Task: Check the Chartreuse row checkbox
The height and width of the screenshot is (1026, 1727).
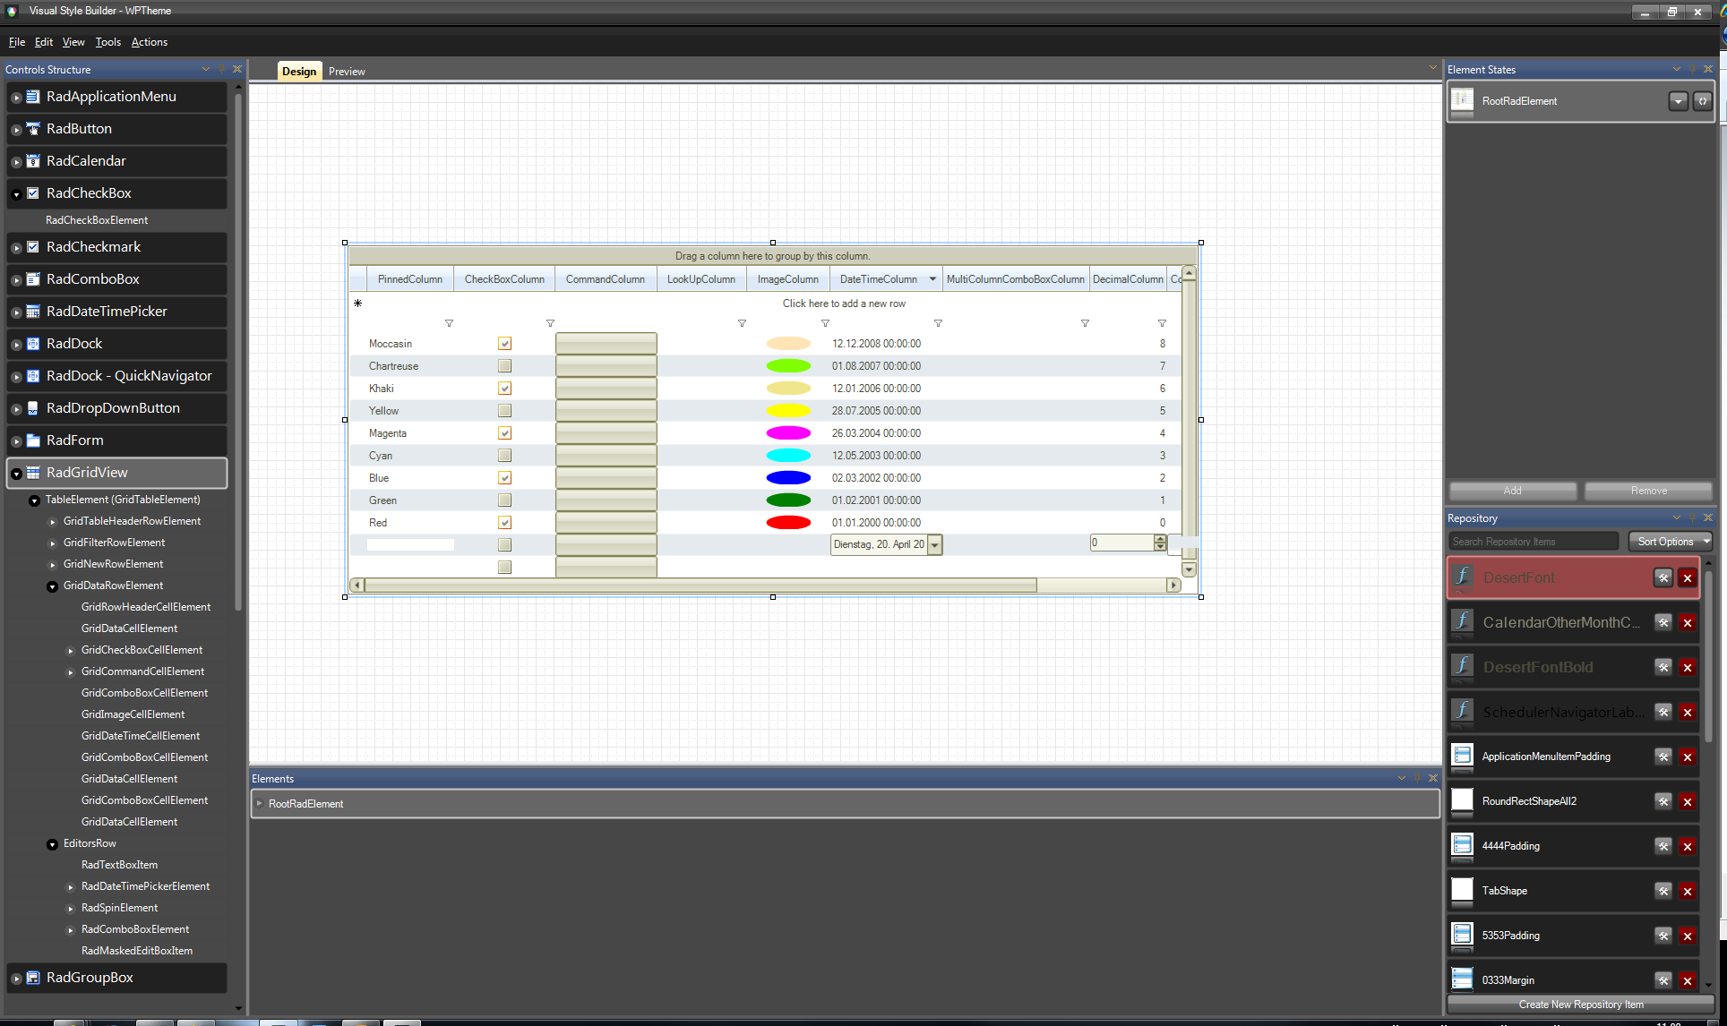Action: (504, 366)
